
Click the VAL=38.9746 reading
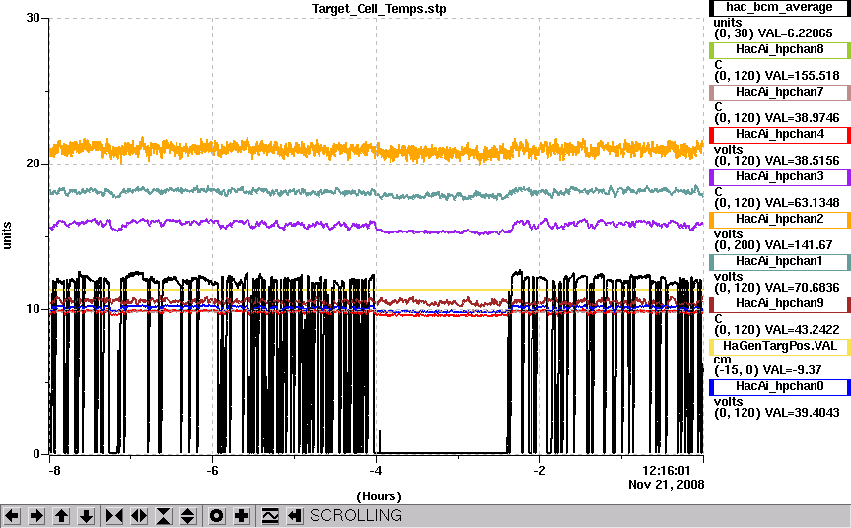tap(802, 118)
